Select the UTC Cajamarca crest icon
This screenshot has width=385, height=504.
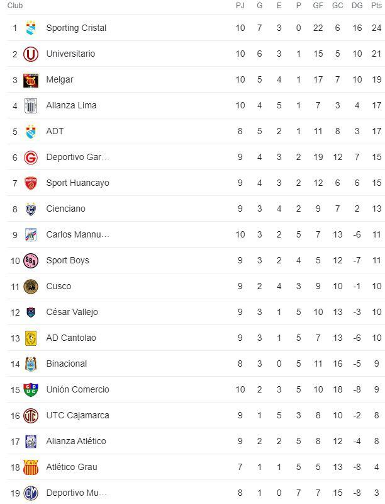(30, 415)
